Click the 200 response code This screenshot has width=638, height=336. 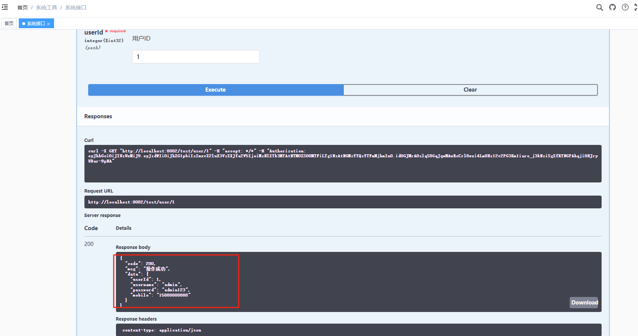pyautogui.click(x=89, y=244)
